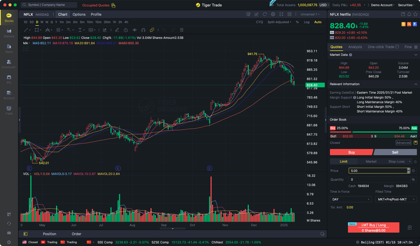
Task: Click the bell alert icon for NFLX
Action: coord(409,14)
